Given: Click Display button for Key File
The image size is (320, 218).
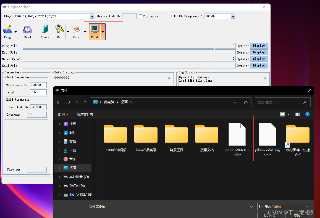Looking at the screenshot, I should [259, 52].
